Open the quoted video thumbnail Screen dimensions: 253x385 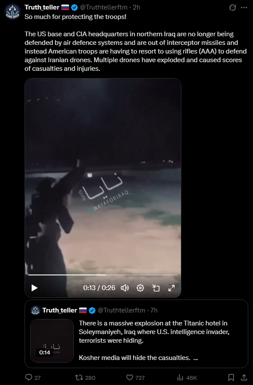coord(52,341)
